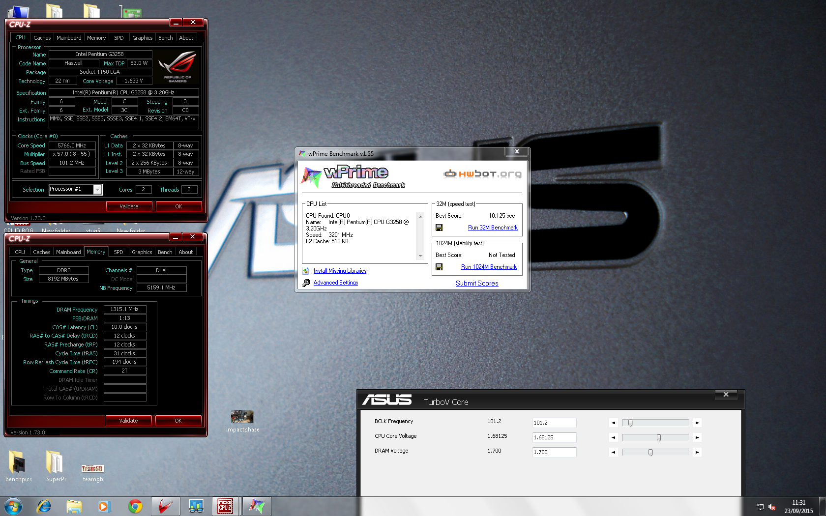Open Caches tab in top CPU-Z window
This screenshot has height=516, width=826.
coord(42,38)
